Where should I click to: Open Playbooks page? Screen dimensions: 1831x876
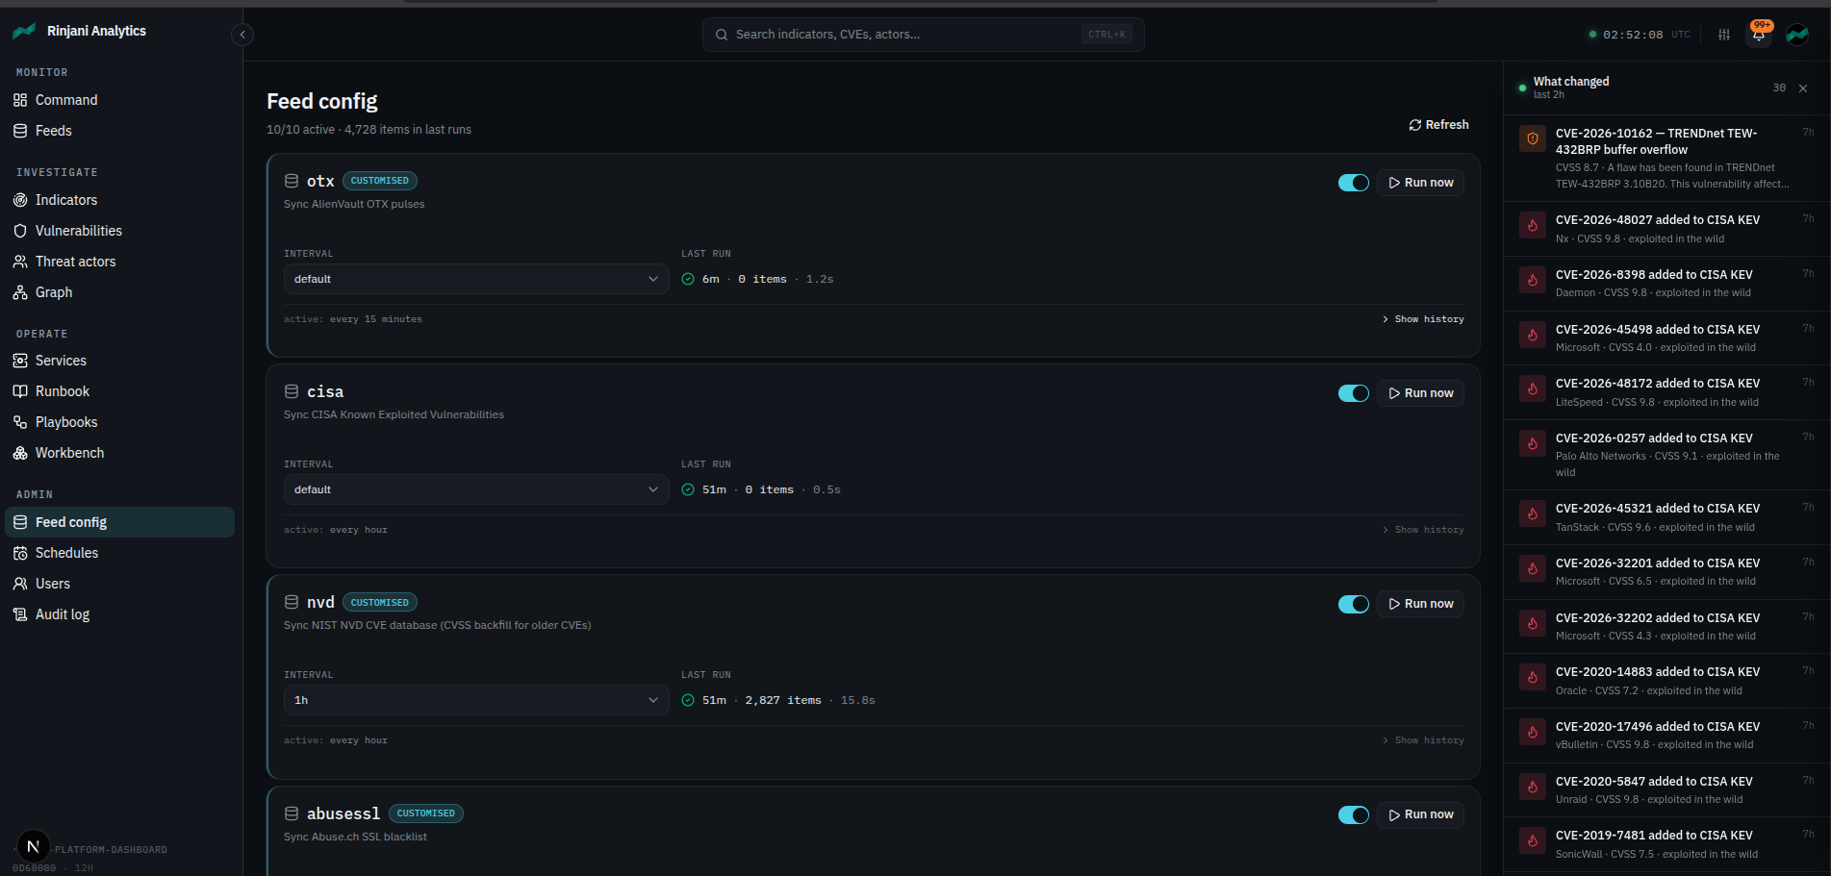[x=120, y=422]
